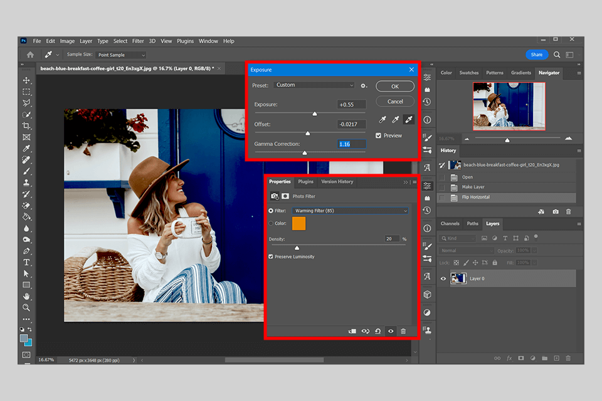This screenshot has height=401, width=602.
Task: Click the Navigator preview thumbnail
Action: (509, 107)
